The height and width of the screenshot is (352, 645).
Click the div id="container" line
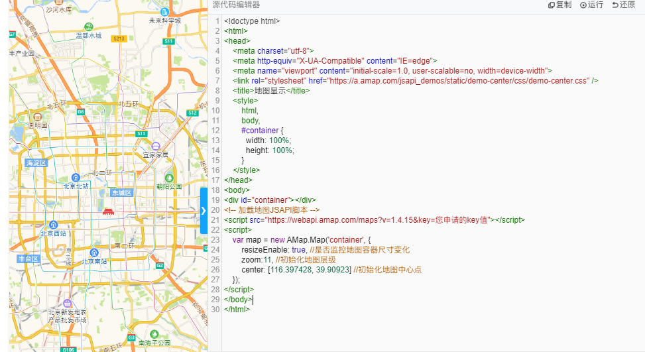270,200
